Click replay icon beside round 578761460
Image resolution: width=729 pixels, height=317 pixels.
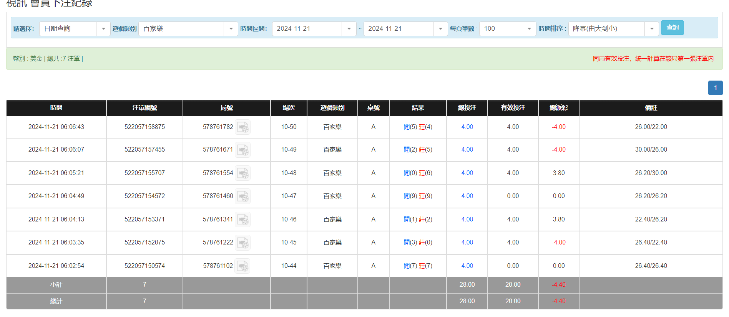click(242, 196)
